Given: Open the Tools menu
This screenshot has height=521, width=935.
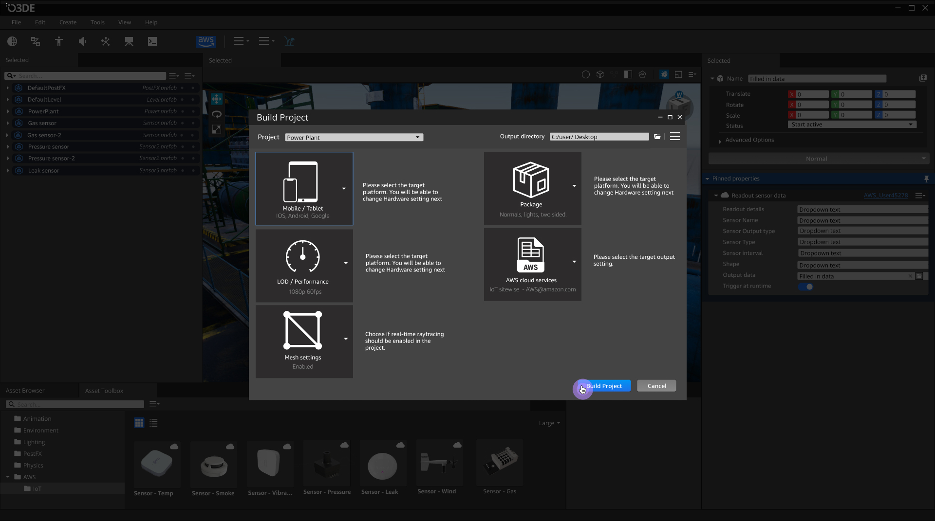Looking at the screenshot, I should coord(97,22).
